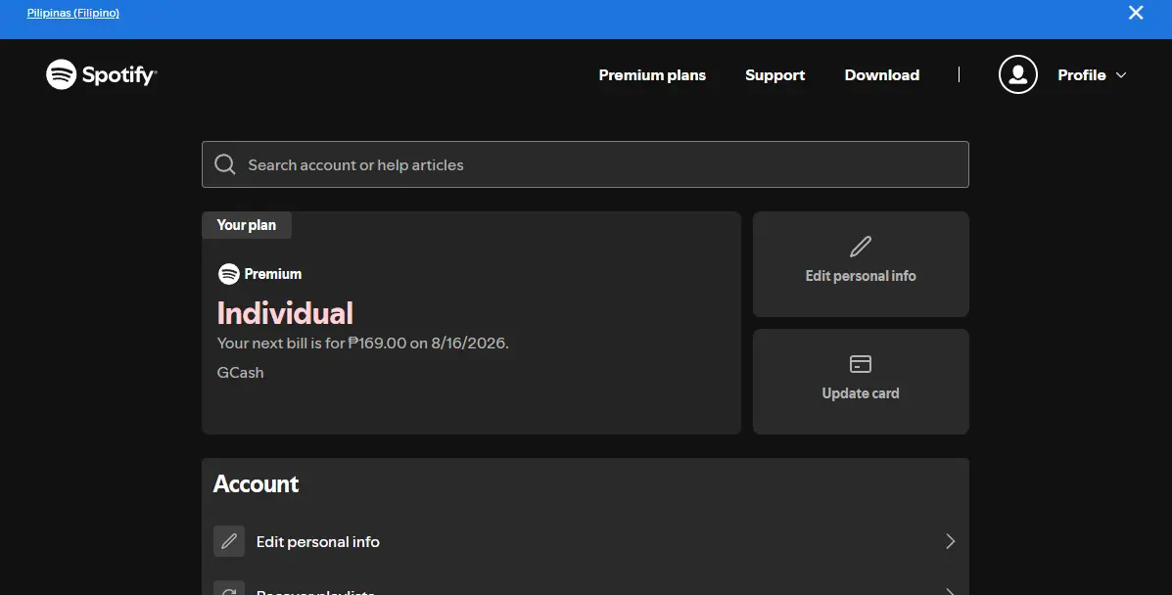Viewport: 1172px width, 595px height.
Task: Click the profile avatar icon
Action: point(1017,74)
